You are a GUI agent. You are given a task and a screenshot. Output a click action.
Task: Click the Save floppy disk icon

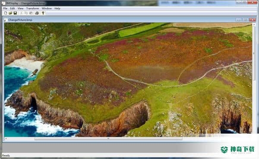tap(15, 13)
